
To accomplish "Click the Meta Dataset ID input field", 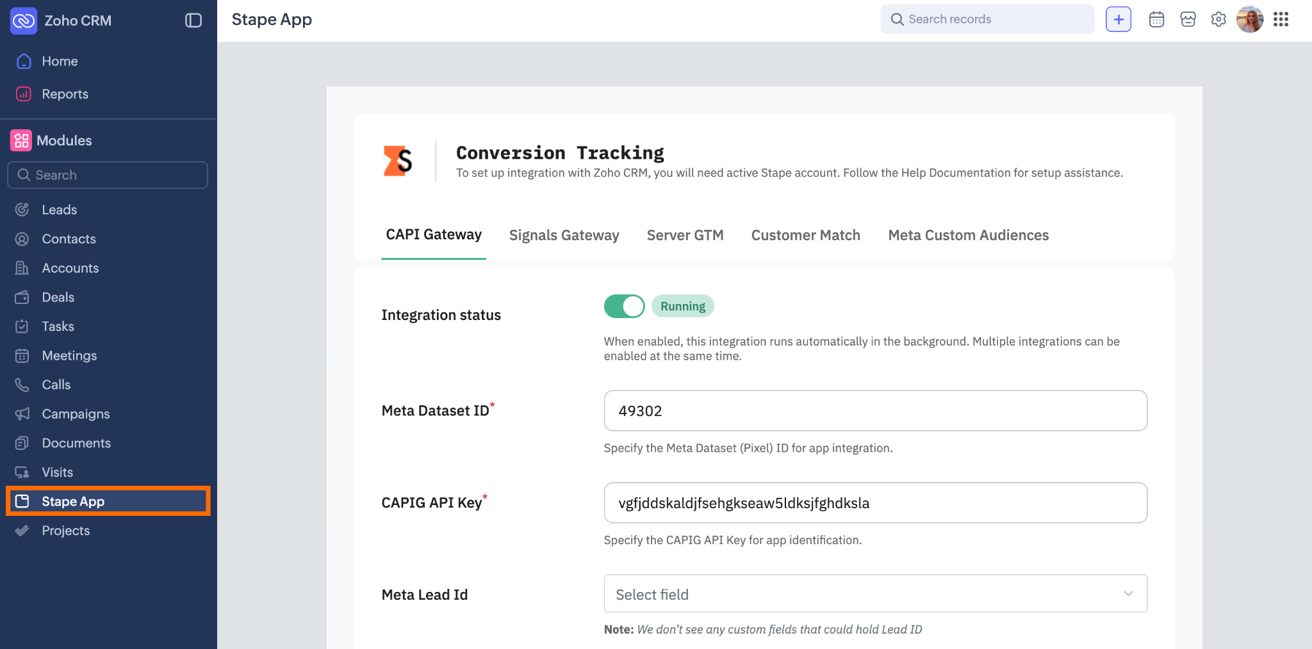I will click(876, 411).
